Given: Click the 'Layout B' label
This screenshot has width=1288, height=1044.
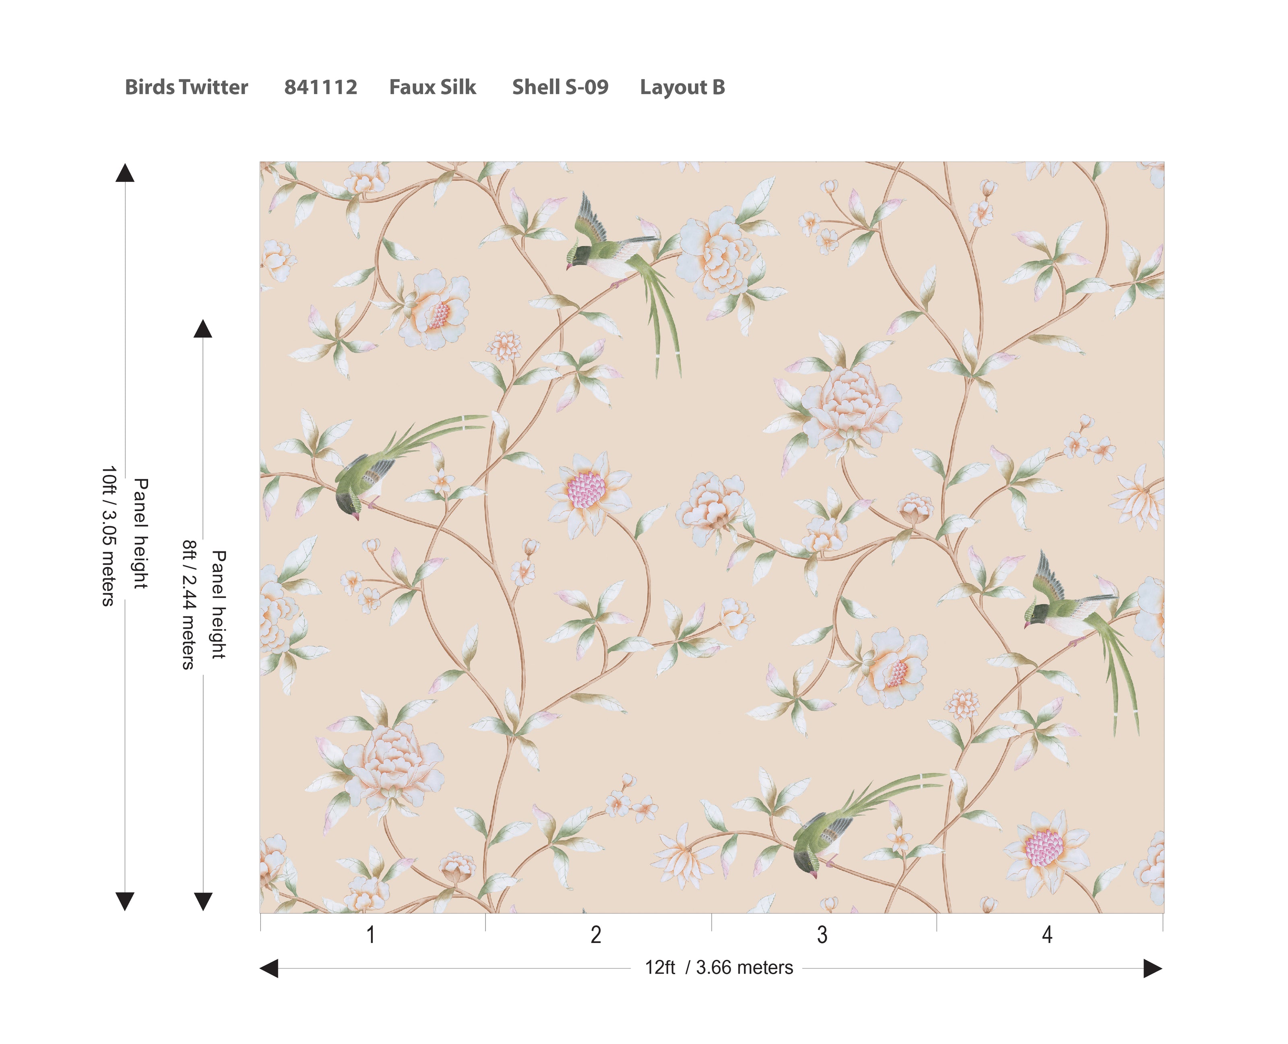Looking at the screenshot, I should point(682,87).
